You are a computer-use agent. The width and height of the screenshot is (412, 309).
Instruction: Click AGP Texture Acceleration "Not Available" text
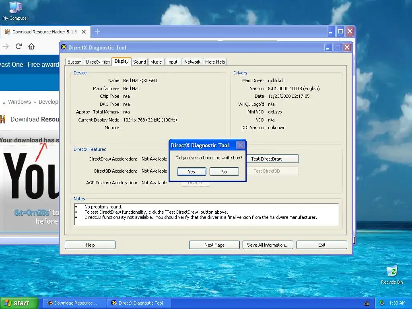pyautogui.click(x=154, y=182)
